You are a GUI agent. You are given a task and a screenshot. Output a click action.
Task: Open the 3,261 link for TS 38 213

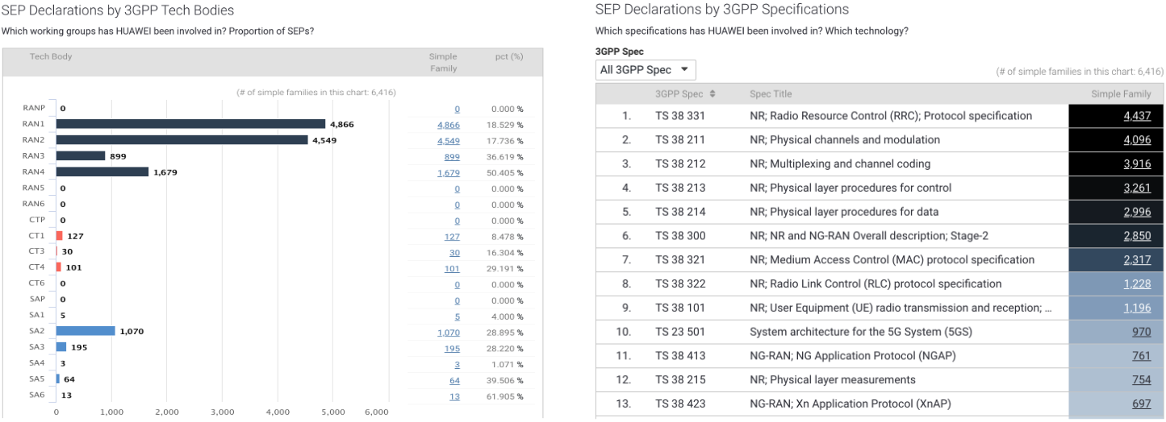click(1138, 188)
